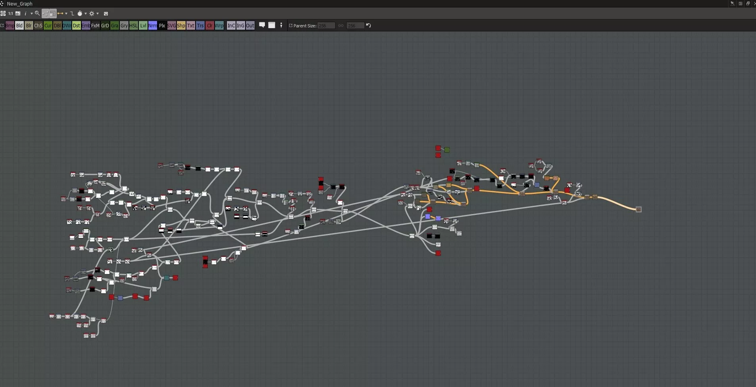The image size is (756, 387).
Task: Add a comment using speech bubble icon
Action: click(262, 25)
